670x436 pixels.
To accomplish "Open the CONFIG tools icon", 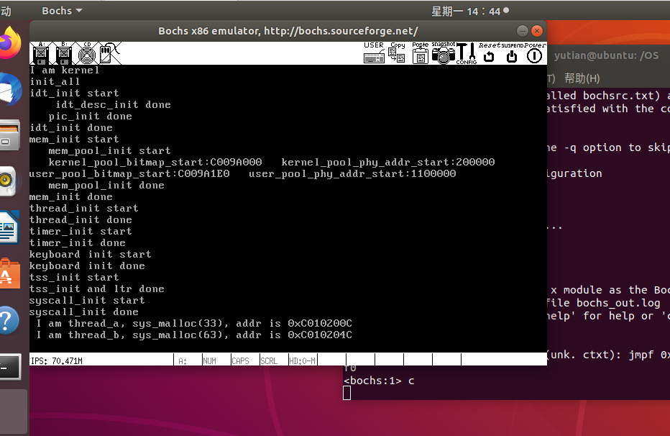I will (467, 53).
